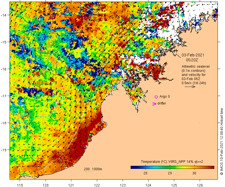Click the 124 longitude axis label
This screenshot has width=225, height=187.
148,185
